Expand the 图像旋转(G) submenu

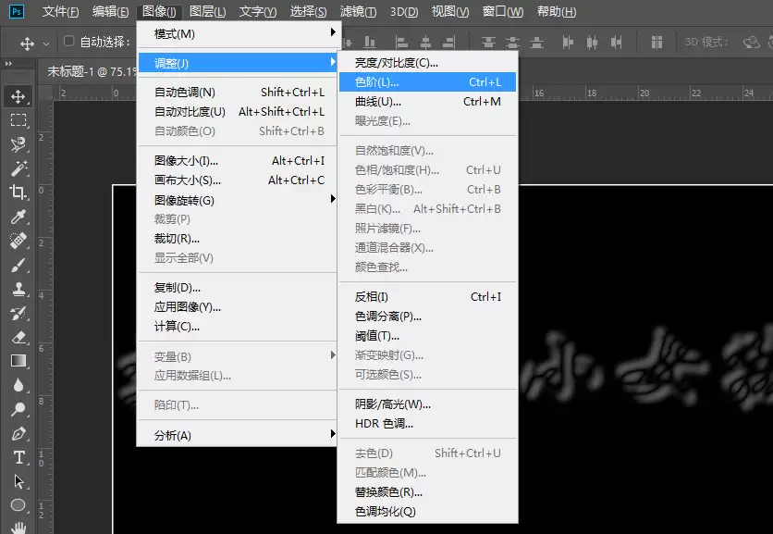coord(238,200)
